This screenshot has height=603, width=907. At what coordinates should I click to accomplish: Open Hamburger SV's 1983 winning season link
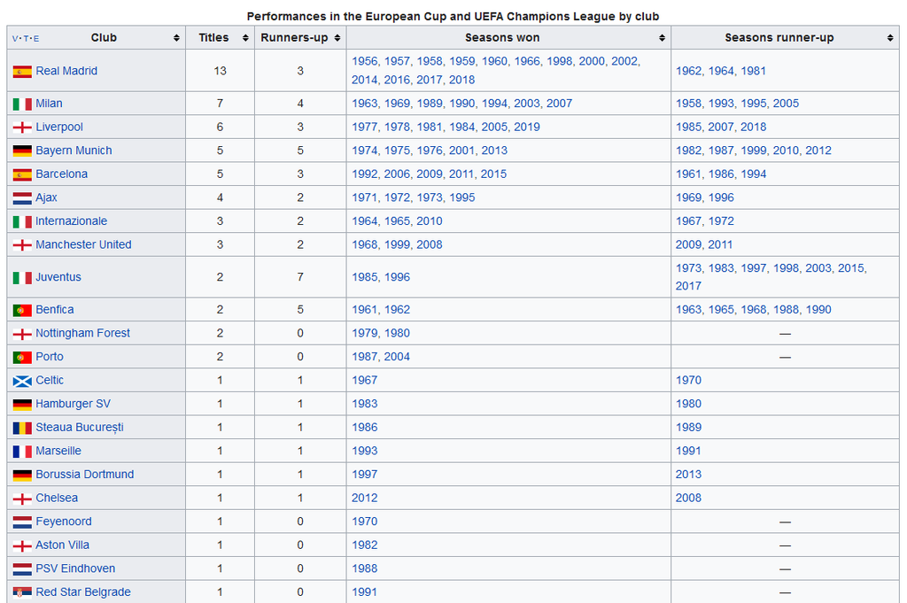pos(364,404)
